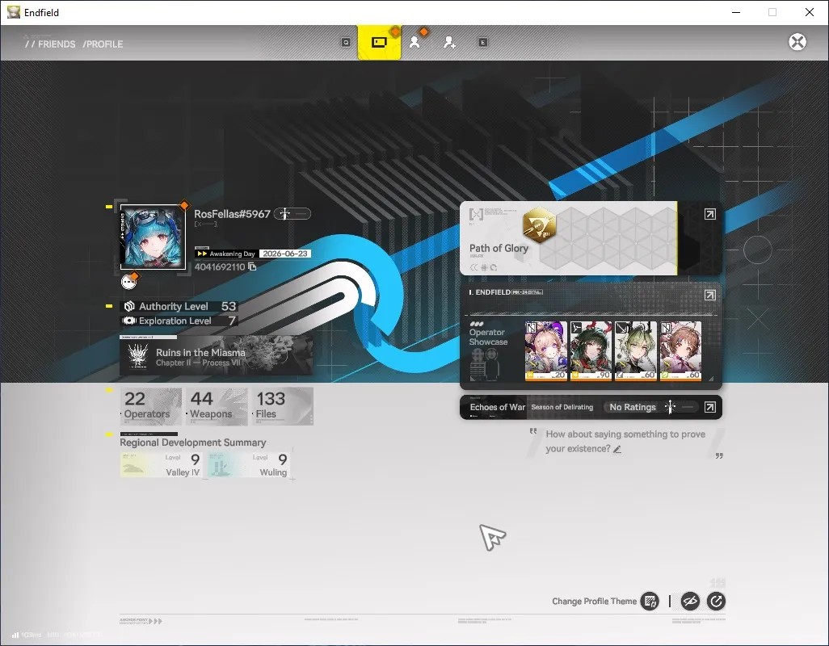The width and height of the screenshot is (829, 646).
Task: Expand the Path of Glory panel
Action: tap(710, 214)
